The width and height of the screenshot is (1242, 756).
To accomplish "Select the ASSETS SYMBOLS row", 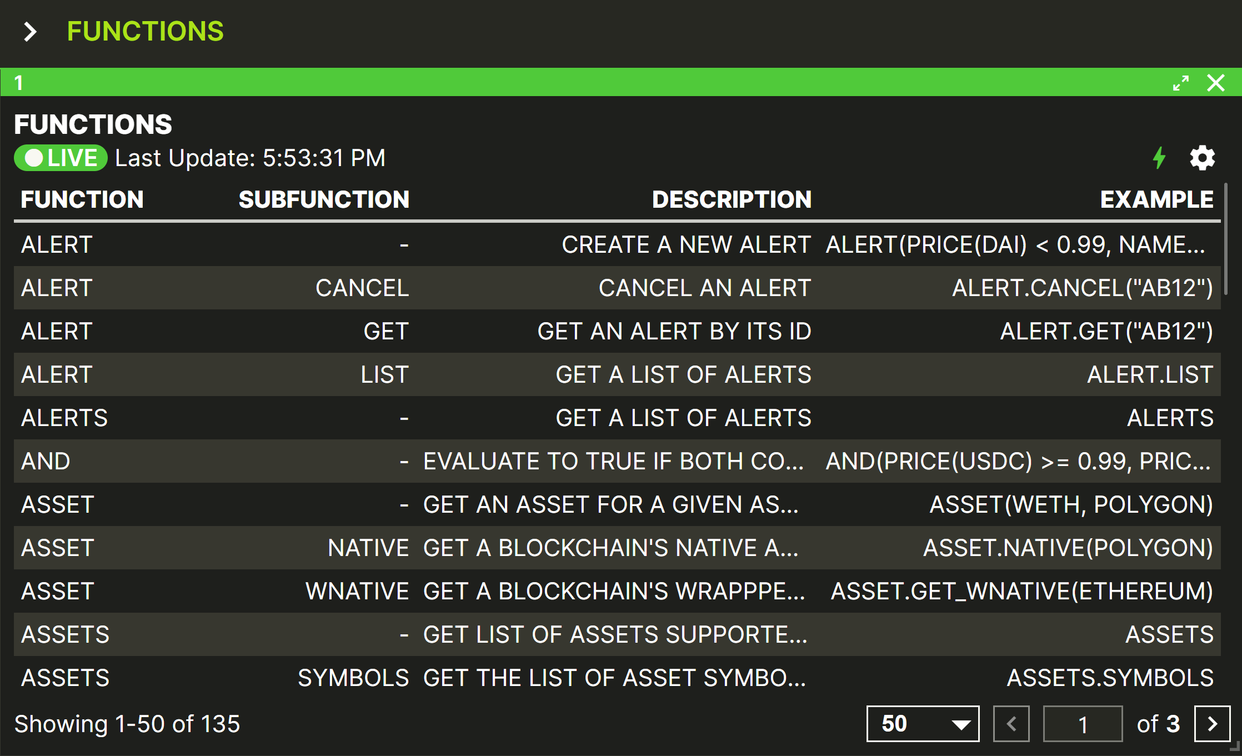I will point(617,678).
